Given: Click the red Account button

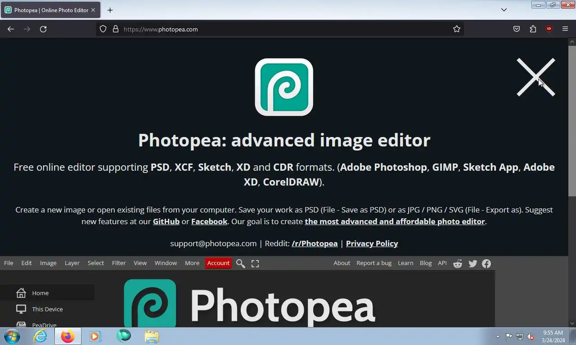Looking at the screenshot, I should pyautogui.click(x=218, y=263).
